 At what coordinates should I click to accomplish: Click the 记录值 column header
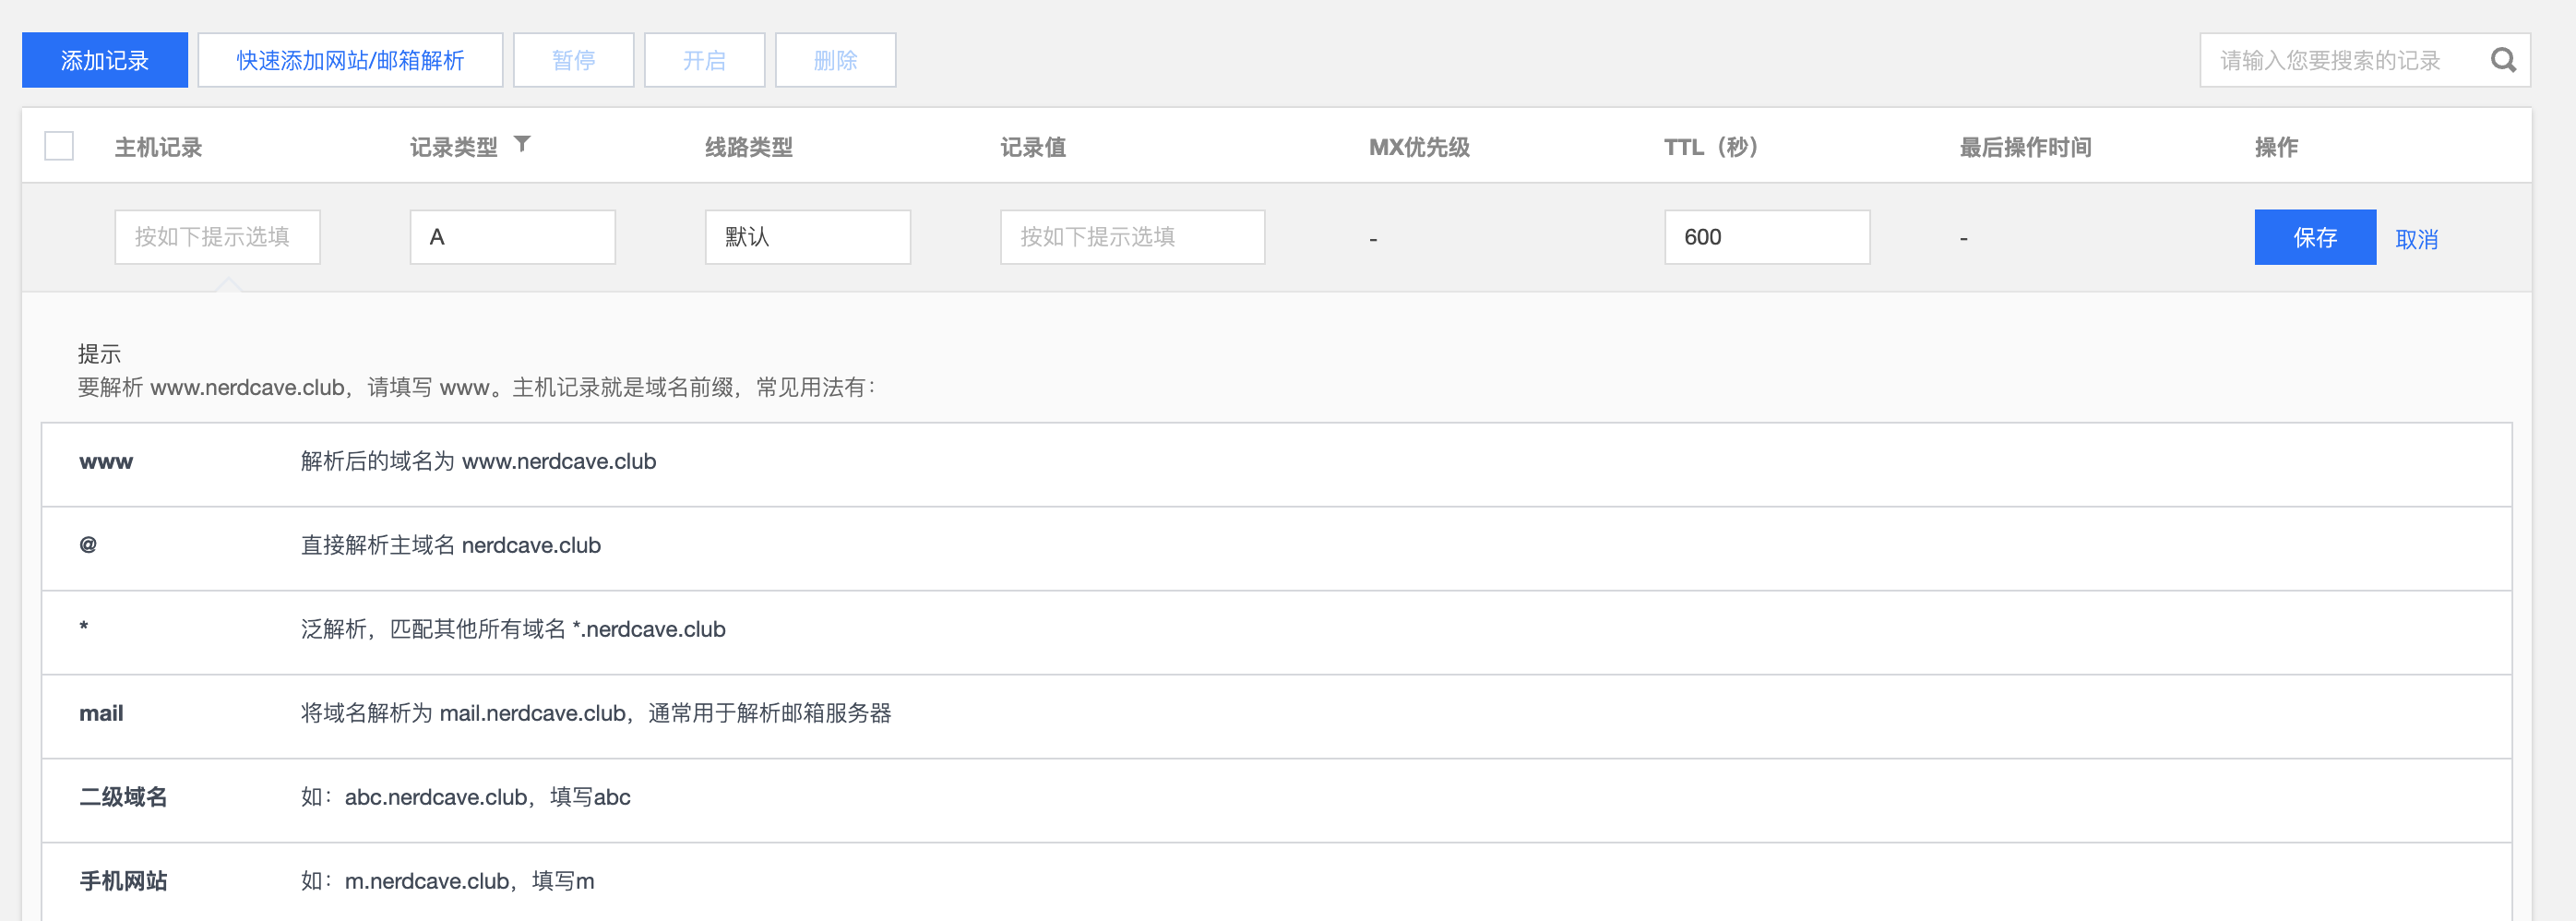pos(1033,147)
